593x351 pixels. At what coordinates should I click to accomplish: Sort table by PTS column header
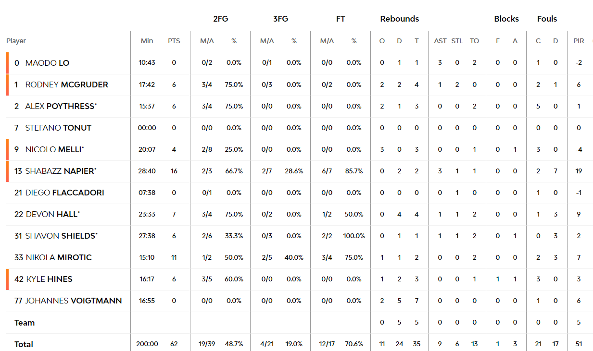174,41
